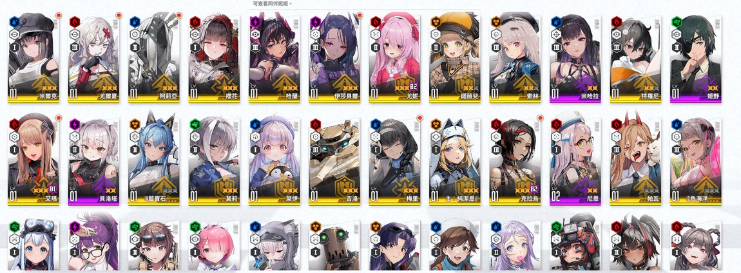This screenshot has height=273, width=741.
Task: Click the red notification dot on 梅里's card
Action: (x=419, y=118)
